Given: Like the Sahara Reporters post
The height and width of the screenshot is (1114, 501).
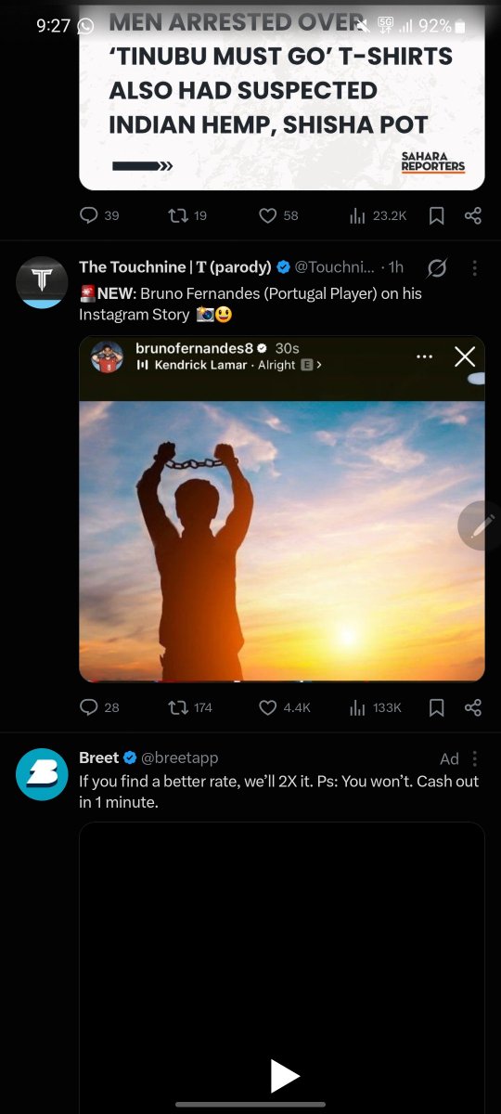Looking at the screenshot, I should pos(277,215).
